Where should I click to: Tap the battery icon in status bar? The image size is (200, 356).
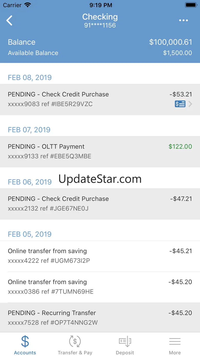[x=191, y=5]
